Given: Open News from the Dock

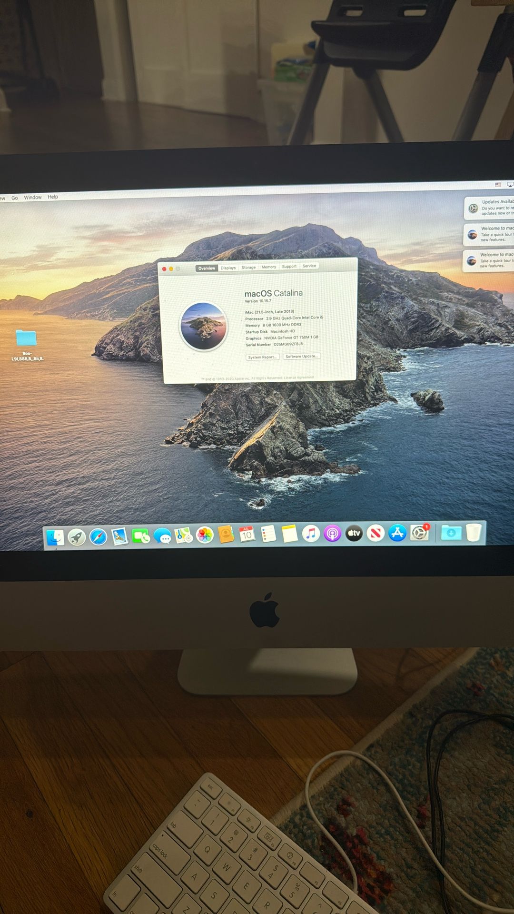Looking at the screenshot, I should 375,533.
